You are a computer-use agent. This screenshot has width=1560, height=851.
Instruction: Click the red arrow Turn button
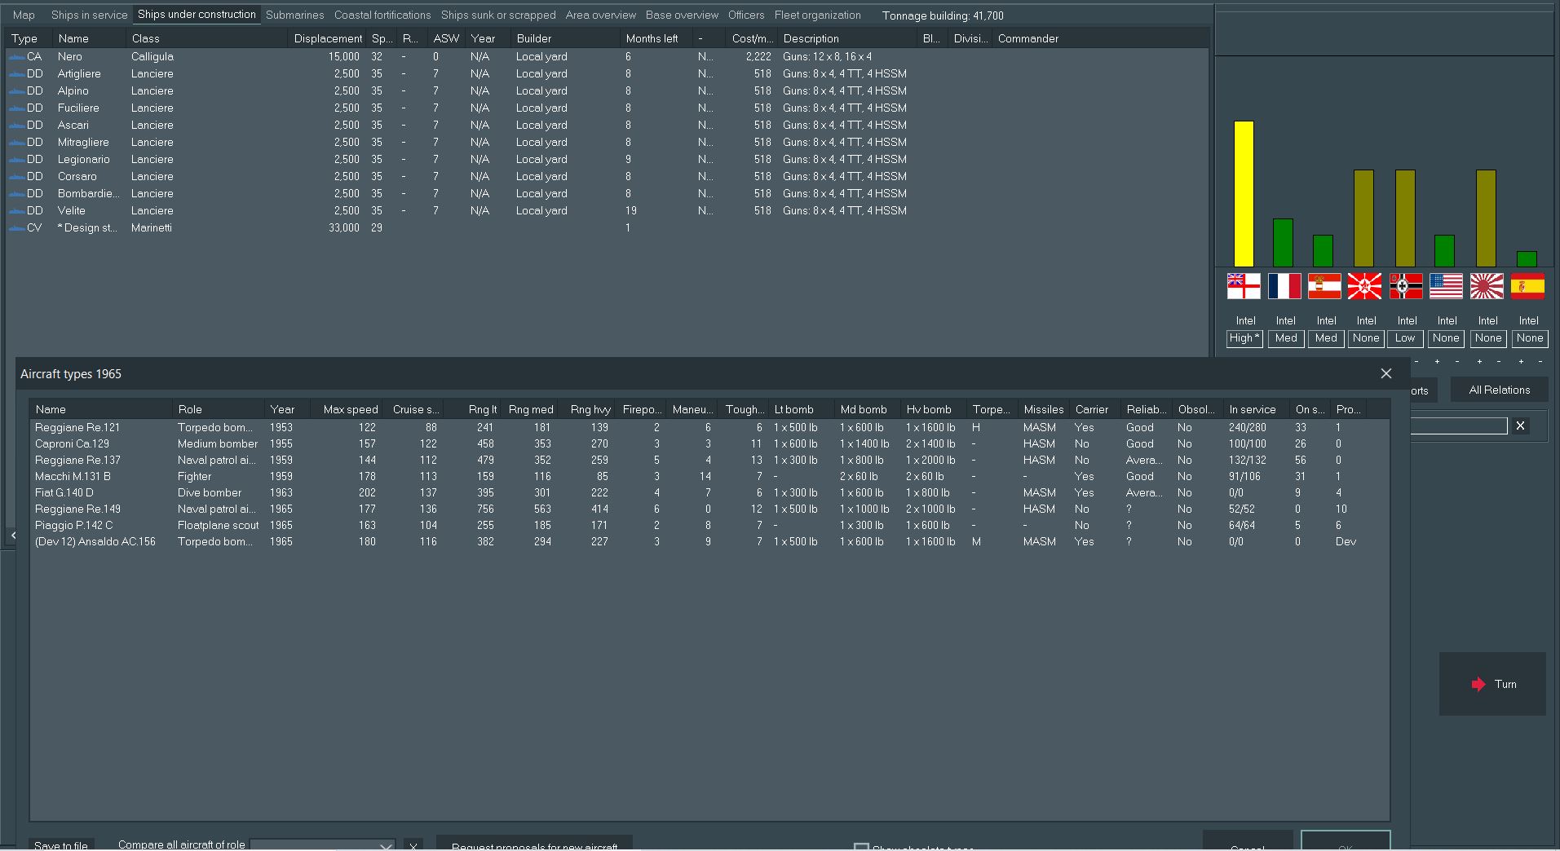[x=1492, y=684]
